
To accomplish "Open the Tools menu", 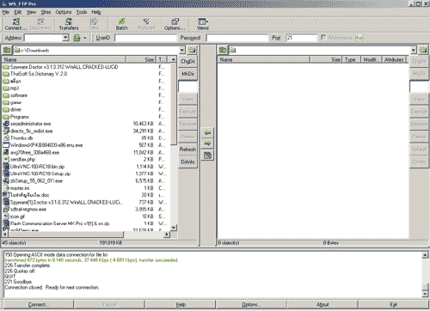I will [x=82, y=12].
